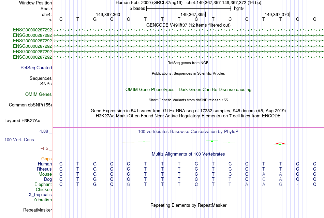Image resolution: width=324 pixels, height=218 pixels.
Task: Click the red peak in conservation track
Action: point(280,143)
